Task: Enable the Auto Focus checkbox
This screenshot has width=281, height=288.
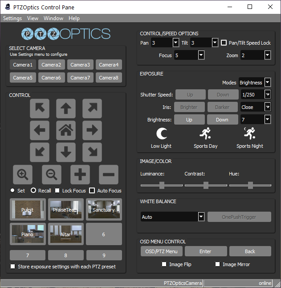Action: pos(92,191)
